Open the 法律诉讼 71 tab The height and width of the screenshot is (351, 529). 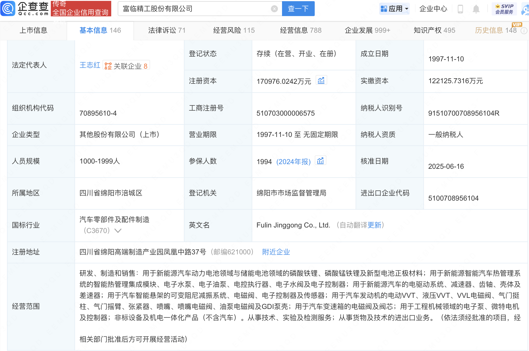pyautogui.click(x=167, y=30)
